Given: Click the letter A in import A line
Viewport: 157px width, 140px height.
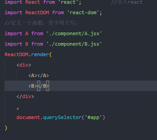Looking at the screenshot, I should coord(27,33).
